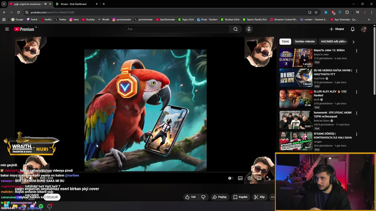
Task: Open the BU NE HERKES KAI'SA VAYNE title link
Action: 333,72
